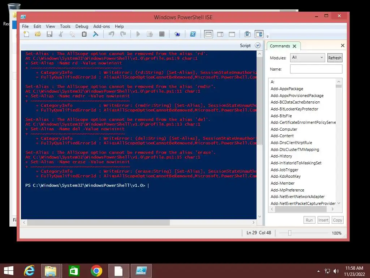The height and width of the screenshot is (278, 370).
Task: Adjust the zoom slider thumb in status bar
Action: 290,233
